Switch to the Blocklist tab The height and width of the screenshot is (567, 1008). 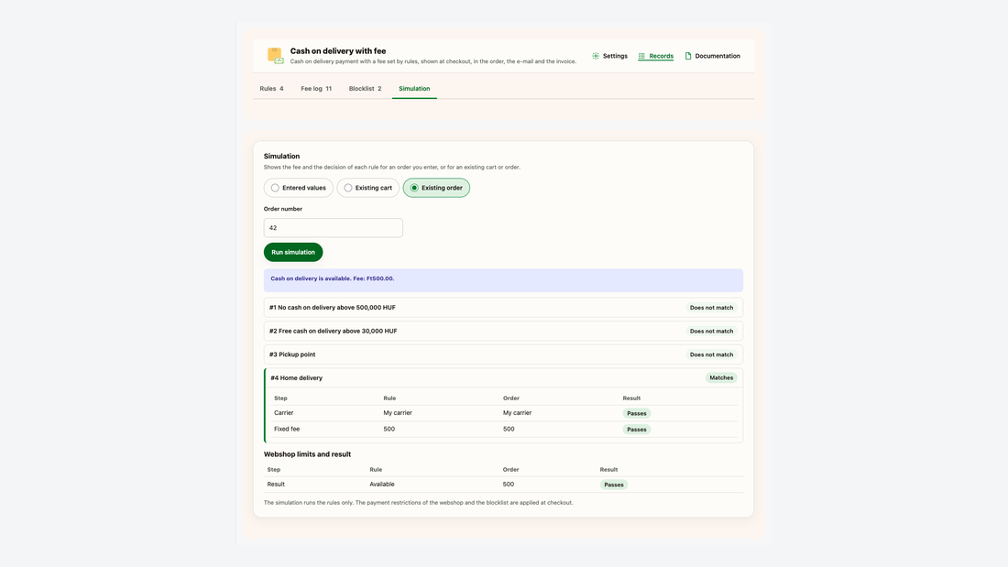[365, 89]
